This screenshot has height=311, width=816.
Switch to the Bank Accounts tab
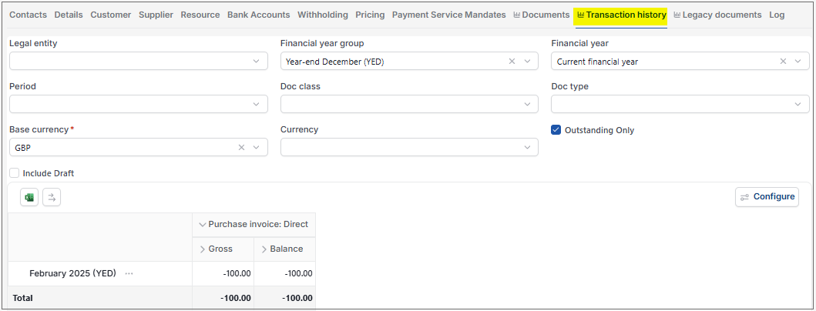tap(259, 15)
